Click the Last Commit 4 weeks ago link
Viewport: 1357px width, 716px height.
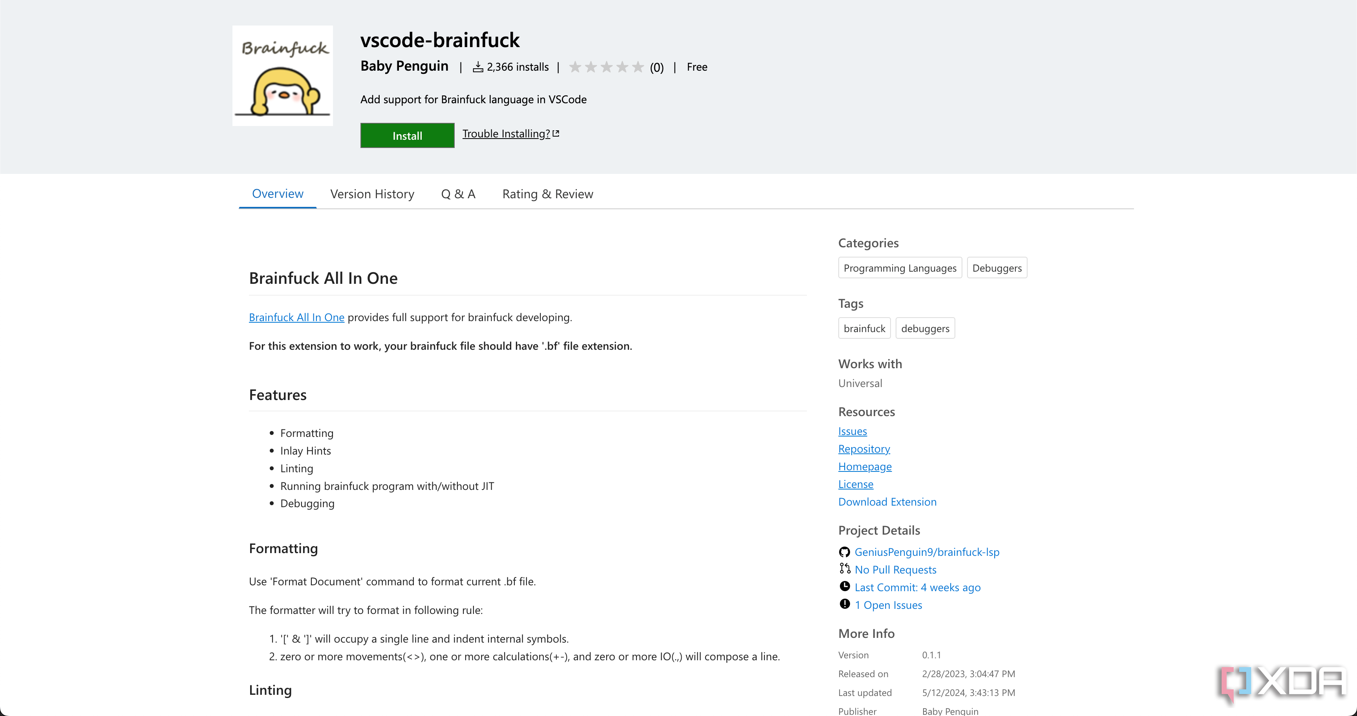917,587
